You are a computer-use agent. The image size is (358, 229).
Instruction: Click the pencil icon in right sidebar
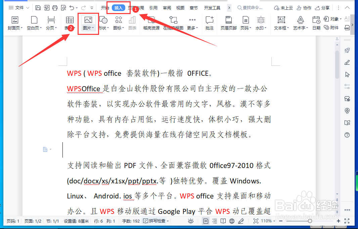pyautogui.click(x=347, y=62)
